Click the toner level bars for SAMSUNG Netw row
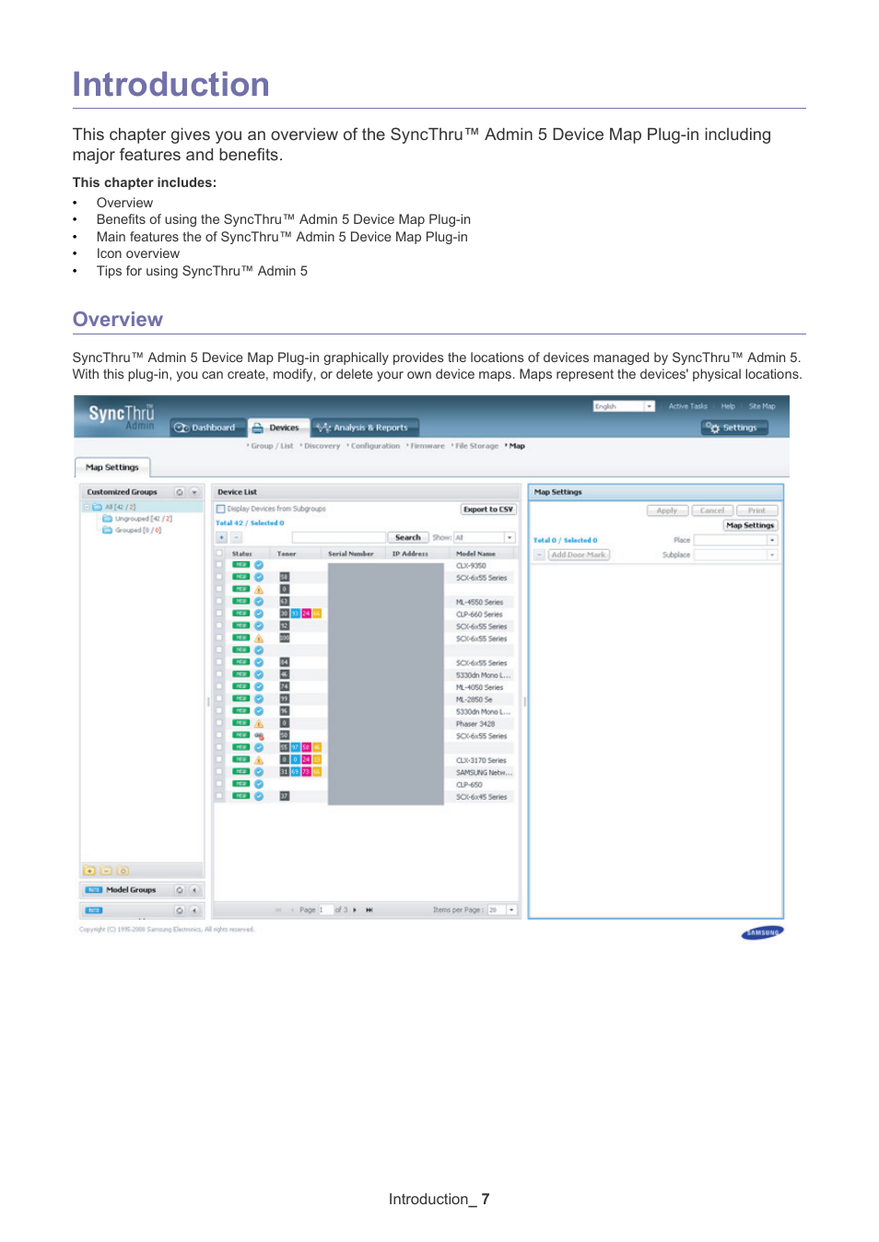This screenshot has width=879, height=1242. point(300,772)
